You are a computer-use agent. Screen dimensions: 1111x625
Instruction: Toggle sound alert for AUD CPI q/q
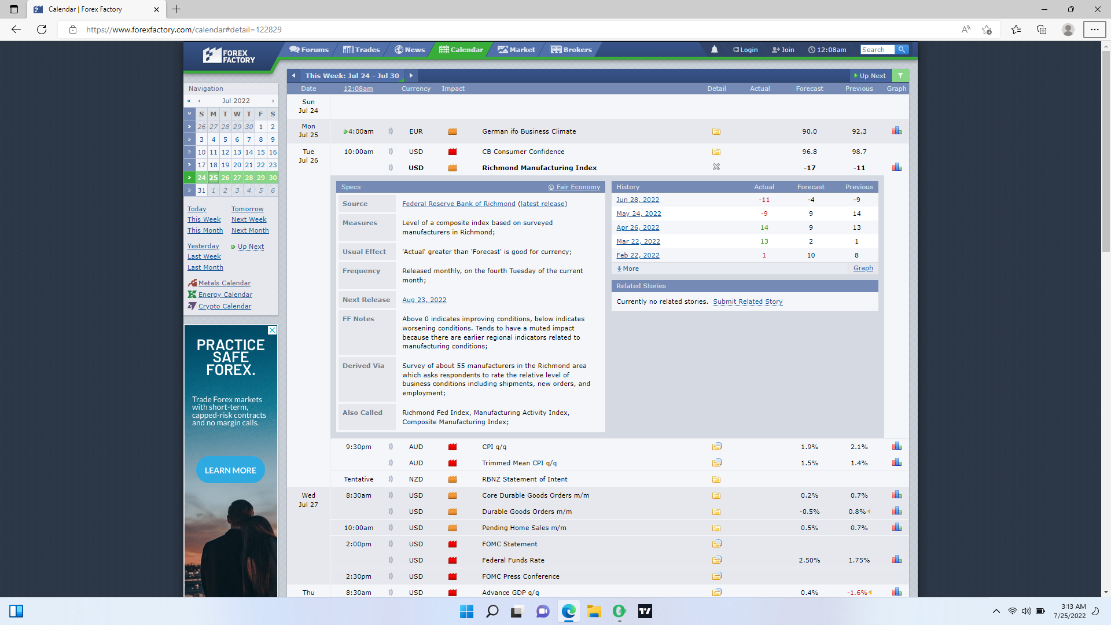point(391,447)
